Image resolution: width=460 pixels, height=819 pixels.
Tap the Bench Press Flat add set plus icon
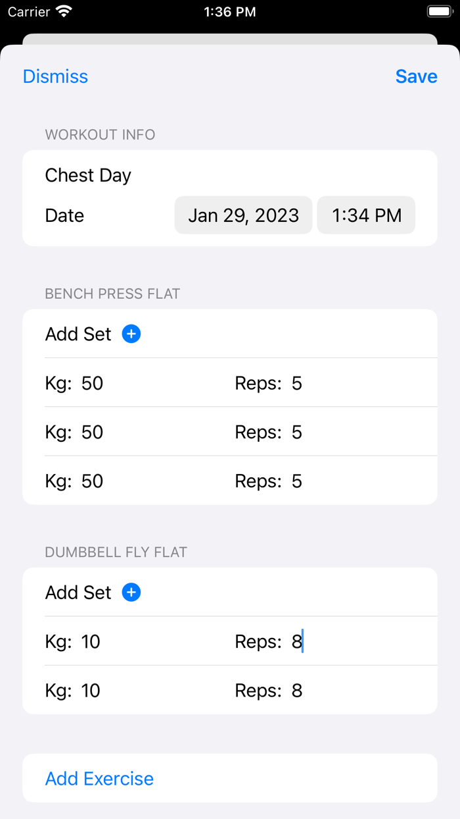(x=131, y=334)
